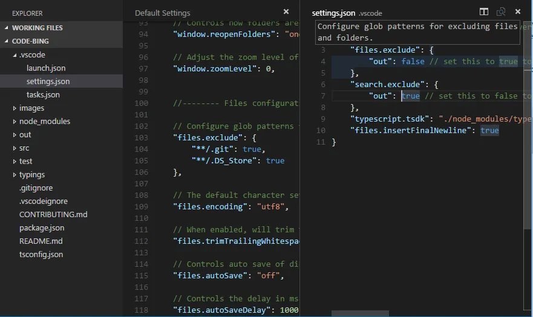Click the false value on settings.json line 4
Viewport: 533px width, 317px height.
(413, 62)
